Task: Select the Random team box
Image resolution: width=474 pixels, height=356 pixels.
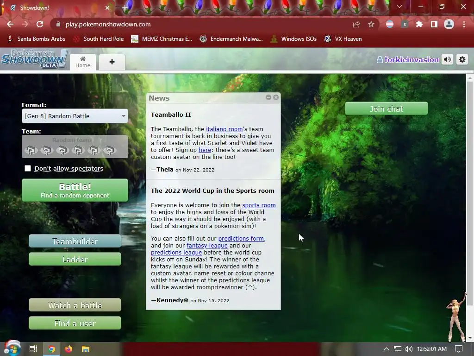Action: tap(75, 146)
